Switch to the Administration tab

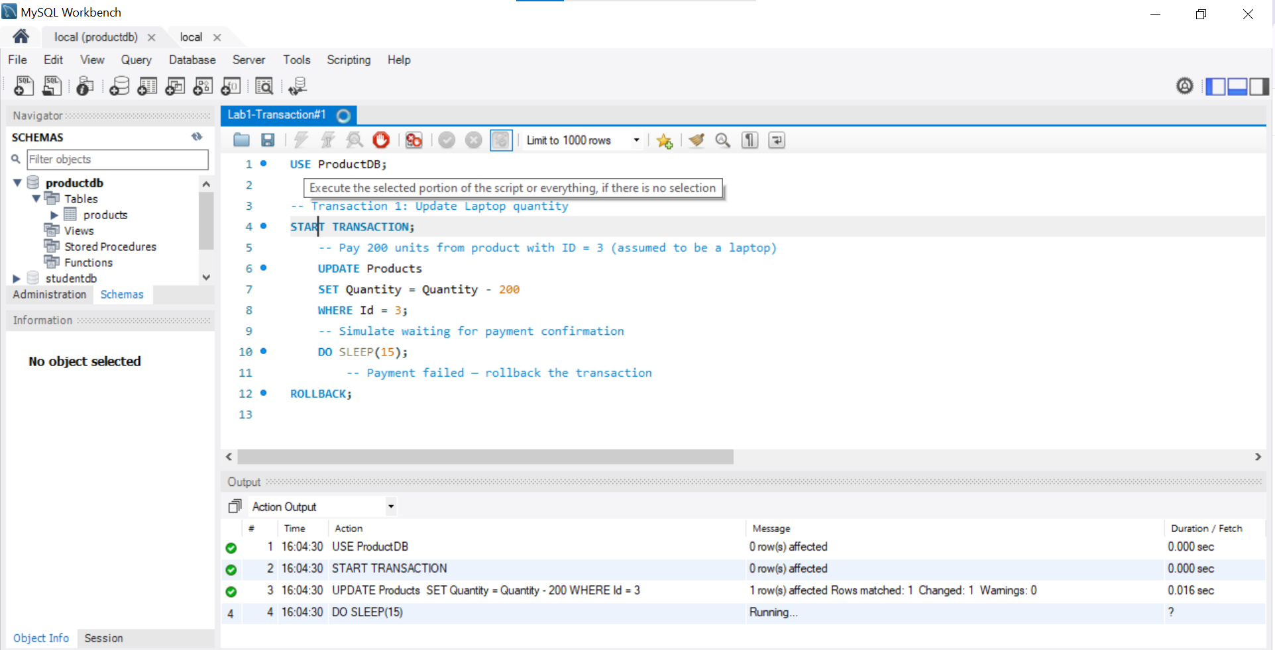[50, 295]
